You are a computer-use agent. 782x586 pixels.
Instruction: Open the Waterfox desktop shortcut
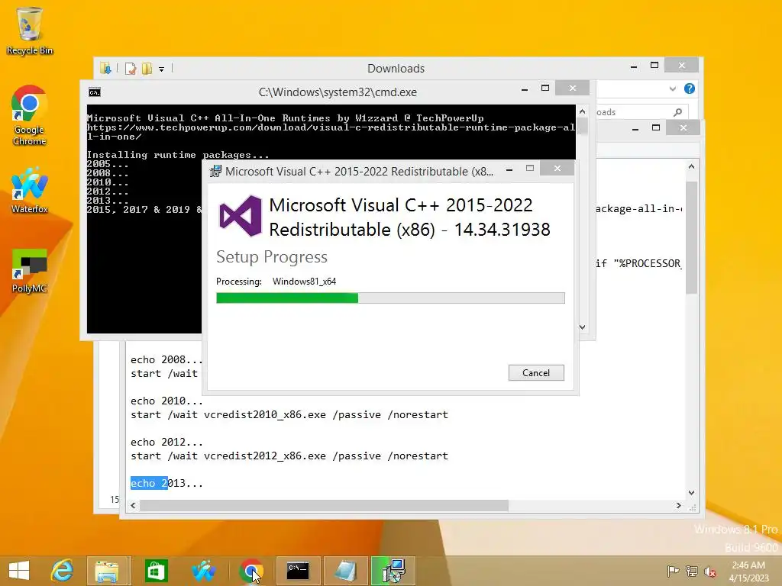[x=29, y=190]
